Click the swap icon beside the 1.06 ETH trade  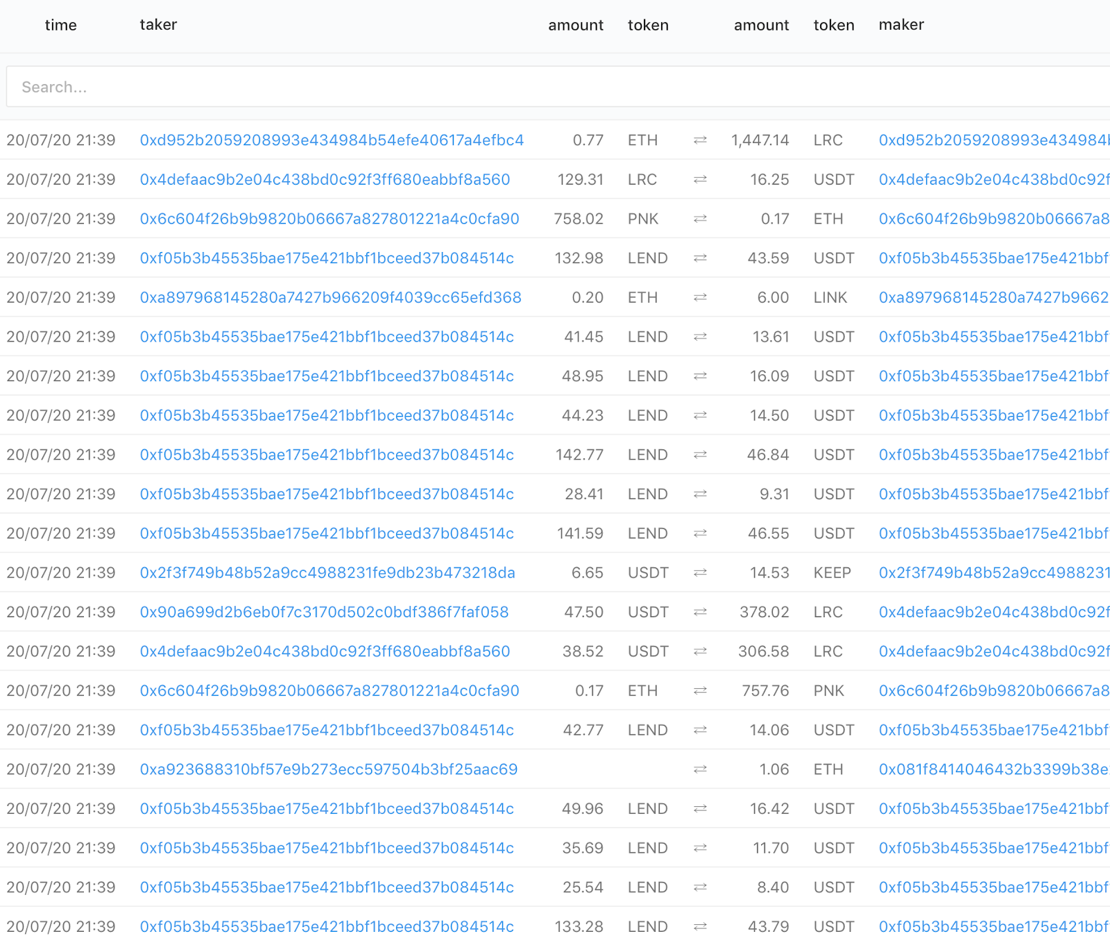(x=700, y=769)
